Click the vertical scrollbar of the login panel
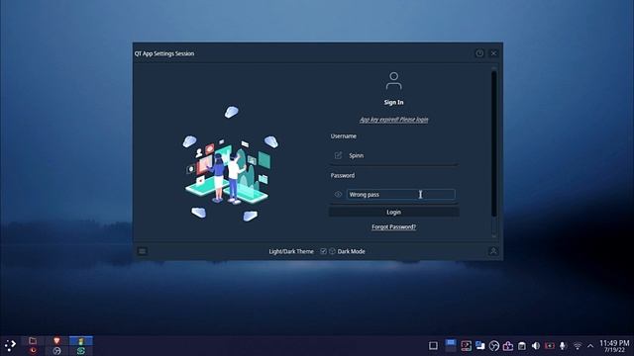 [493, 143]
